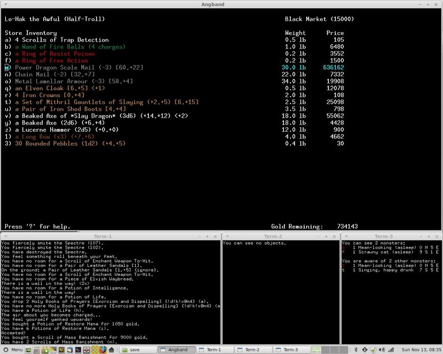
Task: Open the Term-3 window menu arrow
Action: (345, 236)
